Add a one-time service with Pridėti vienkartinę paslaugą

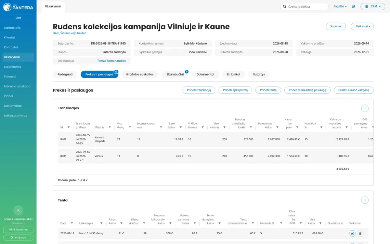coord(307,90)
